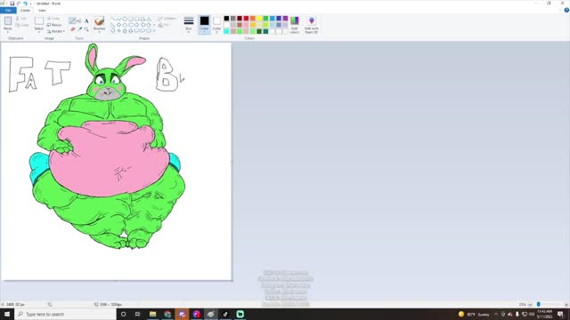The image size is (570, 320).
Task: Click the zoom out minus button
Action: pos(530,304)
